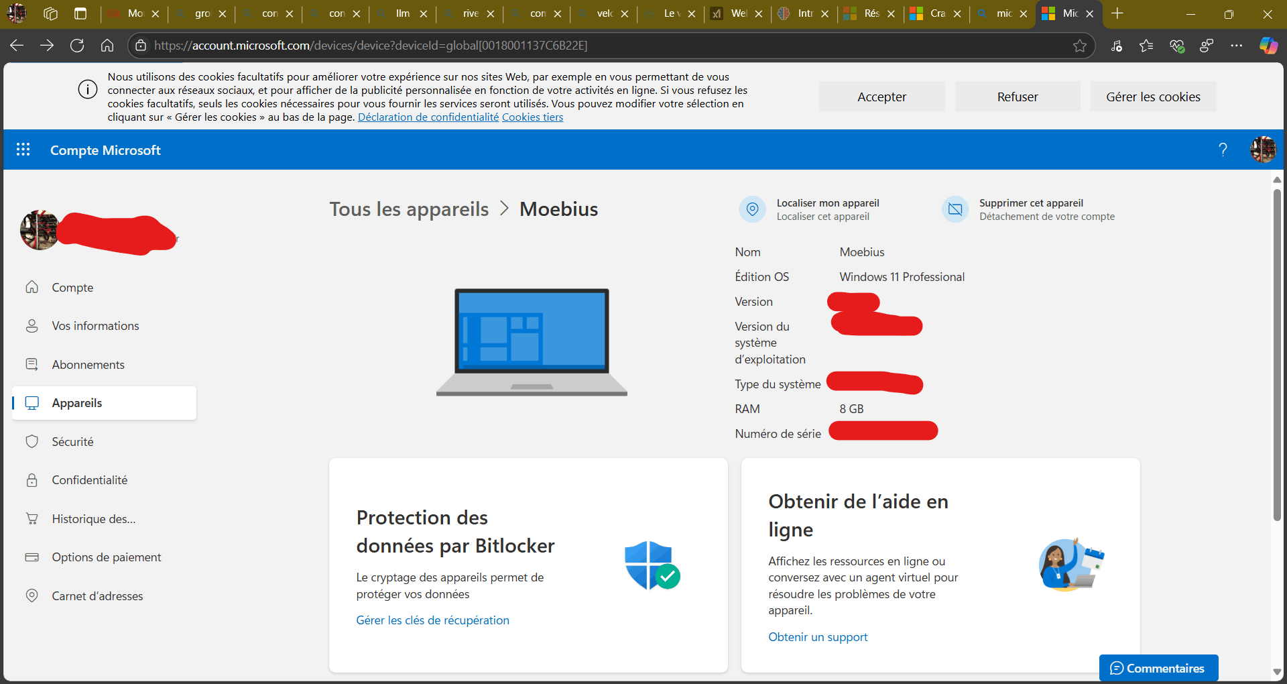Open the Microsoft app launcher grid
The width and height of the screenshot is (1287, 684).
[x=23, y=150]
